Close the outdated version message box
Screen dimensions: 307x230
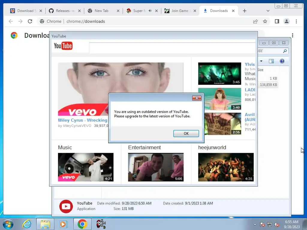[x=197, y=98]
